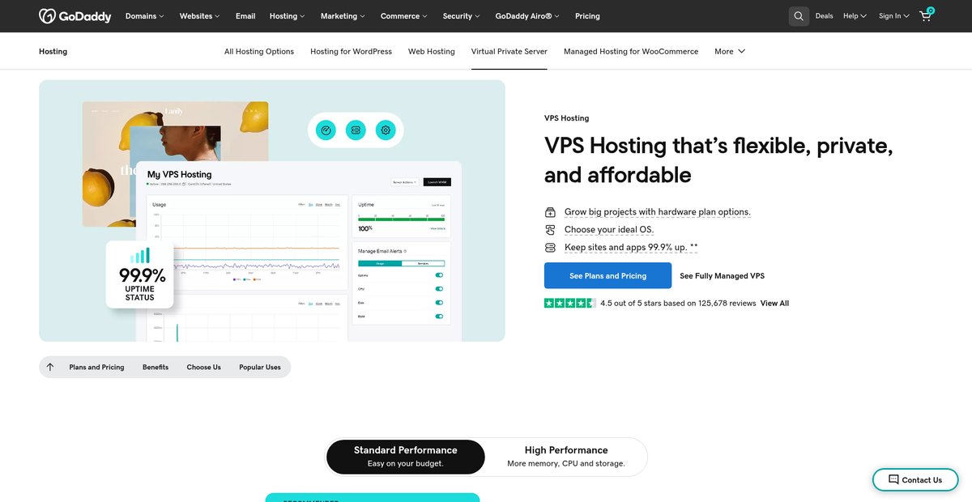
Task: Open the Deals link
Action: [824, 16]
